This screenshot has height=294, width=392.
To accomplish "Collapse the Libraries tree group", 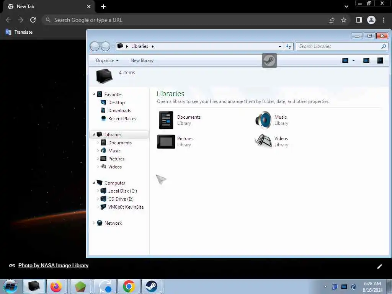I will (94, 134).
